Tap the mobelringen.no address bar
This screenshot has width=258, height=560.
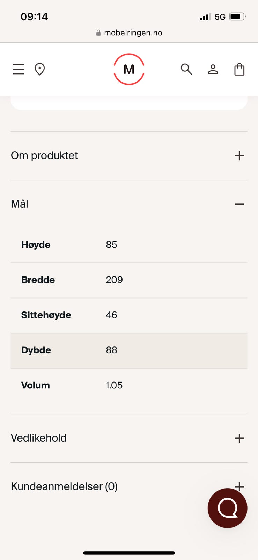point(133,33)
